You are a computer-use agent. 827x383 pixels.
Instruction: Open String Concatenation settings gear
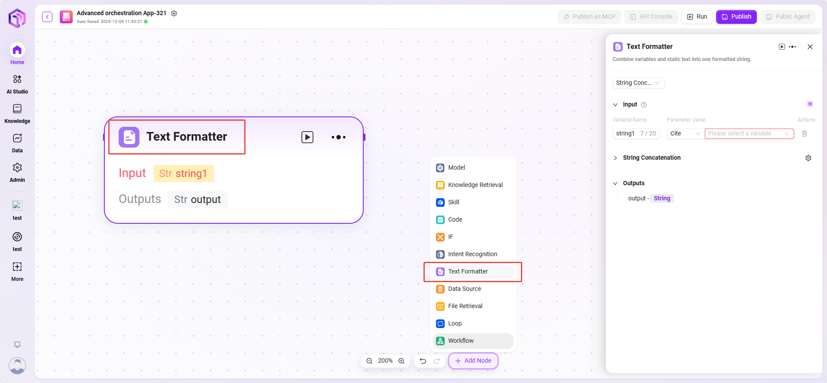tap(808, 158)
